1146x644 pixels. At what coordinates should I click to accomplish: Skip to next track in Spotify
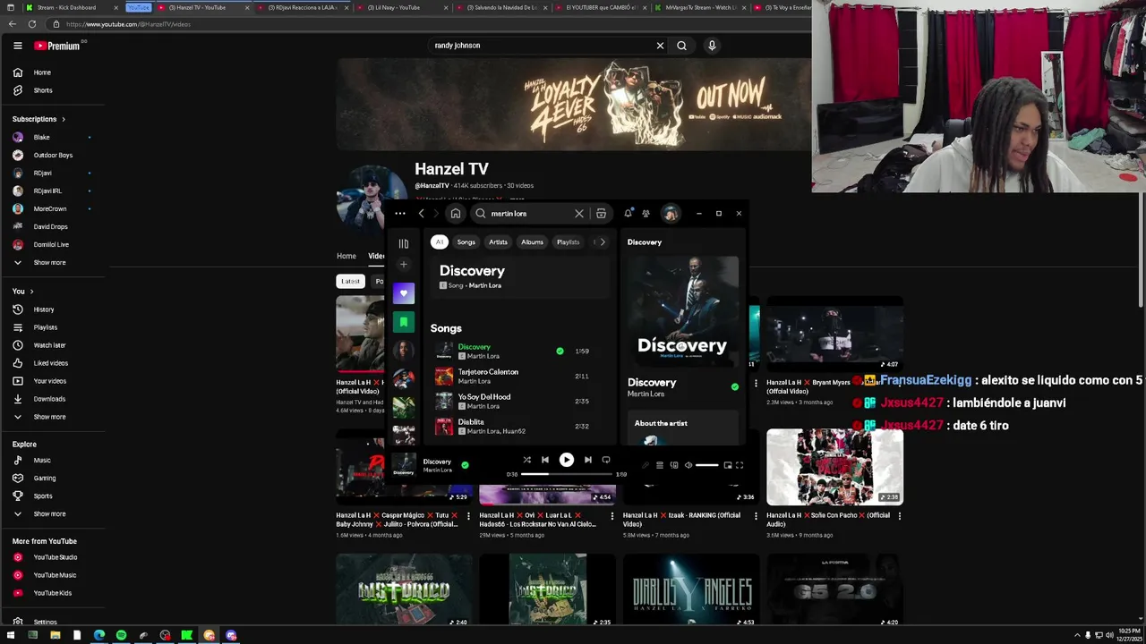click(587, 460)
